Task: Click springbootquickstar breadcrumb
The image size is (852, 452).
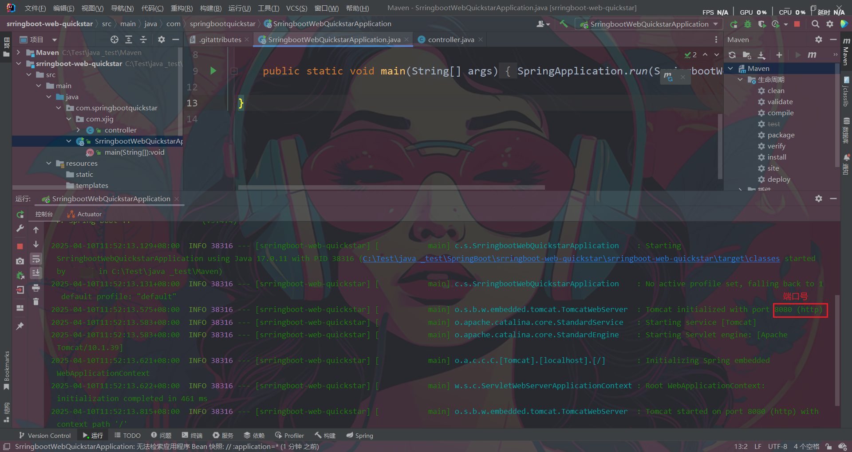Action: [x=222, y=24]
